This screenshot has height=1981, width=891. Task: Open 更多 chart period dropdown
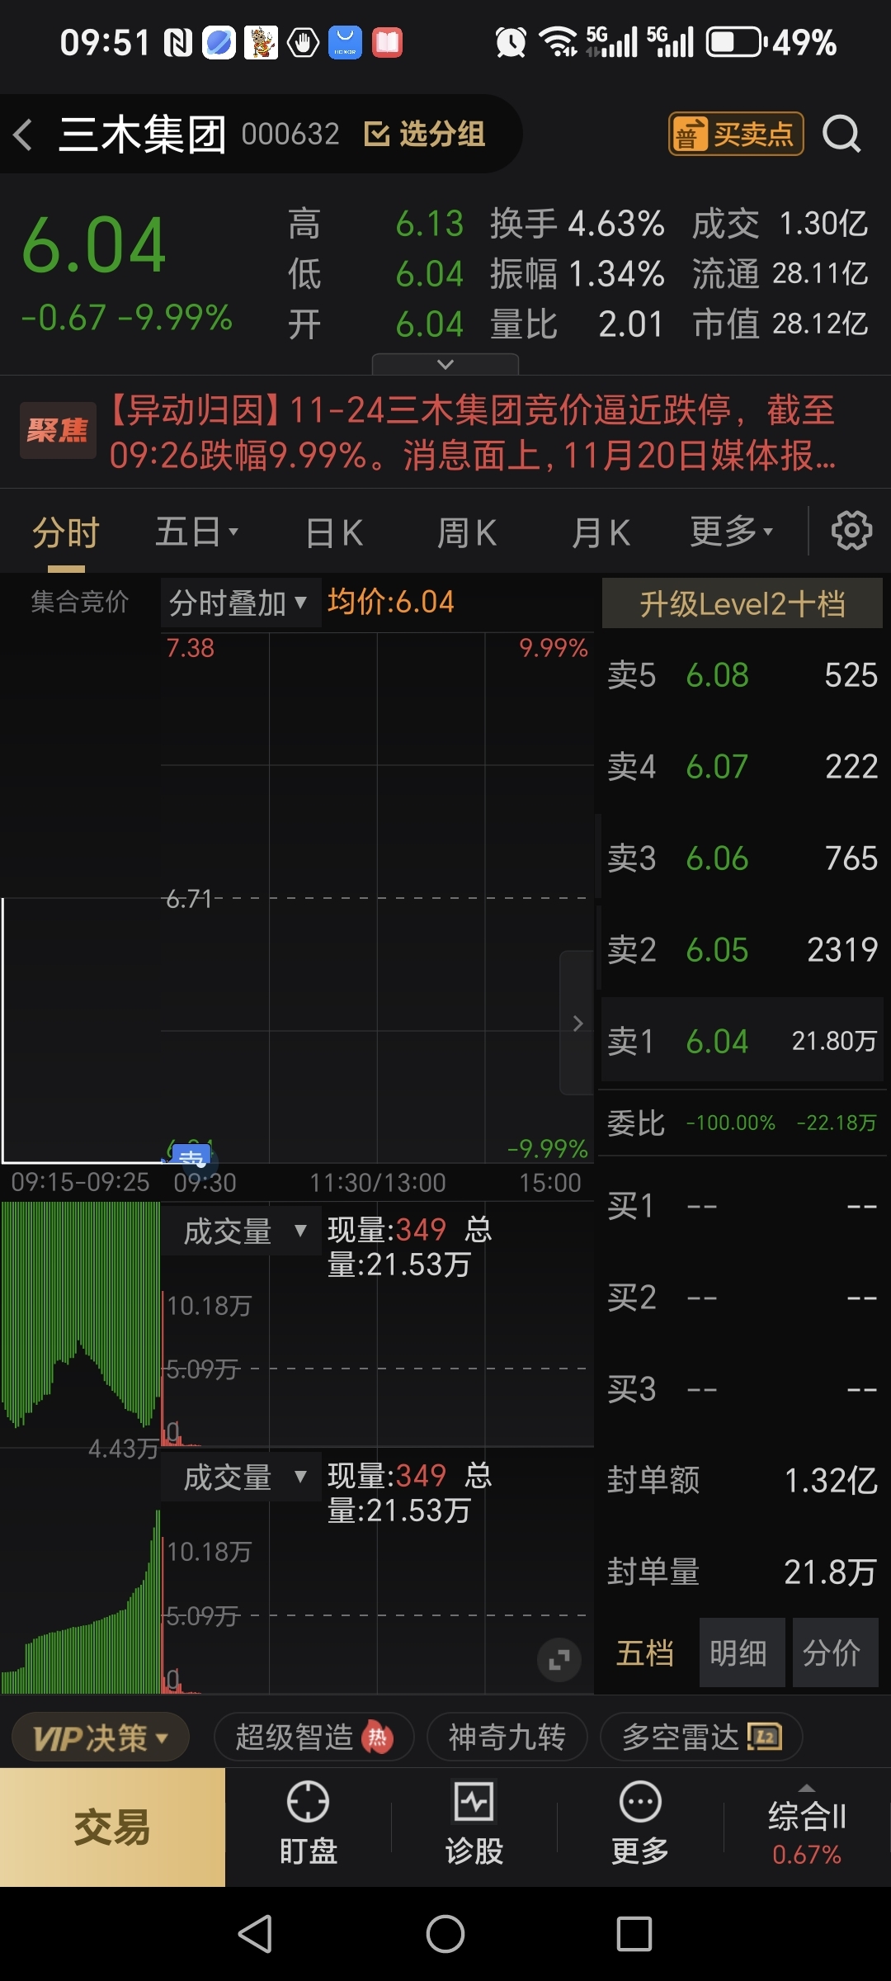point(732,532)
